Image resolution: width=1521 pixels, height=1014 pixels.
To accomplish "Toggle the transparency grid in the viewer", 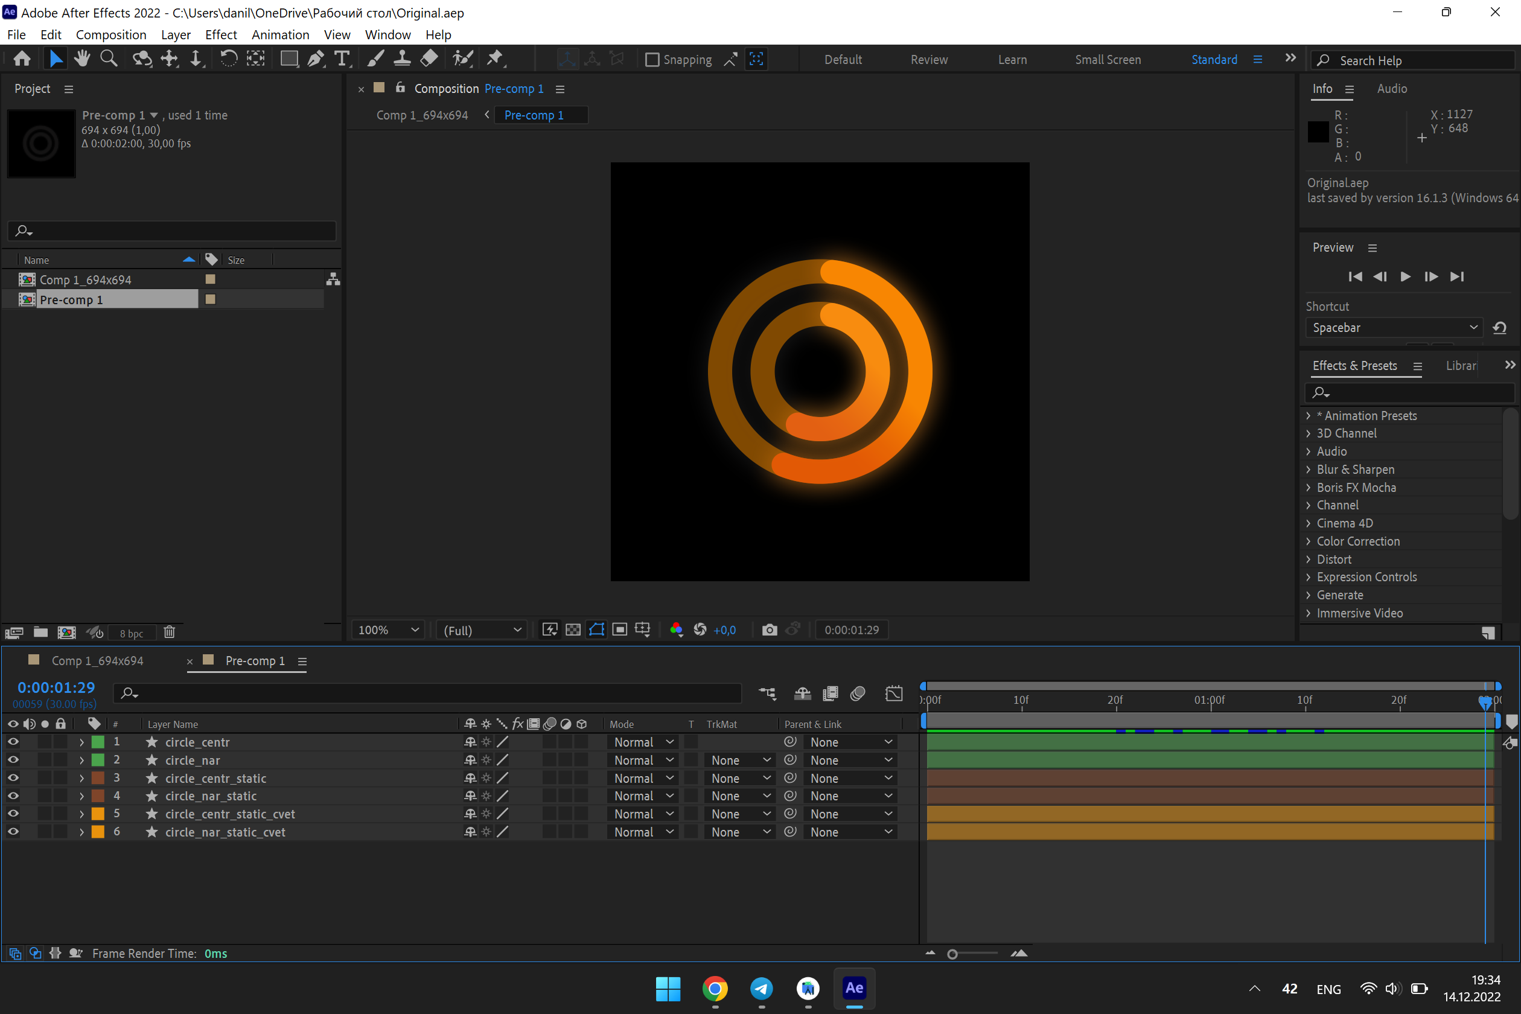I will click(x=573, y=629).
